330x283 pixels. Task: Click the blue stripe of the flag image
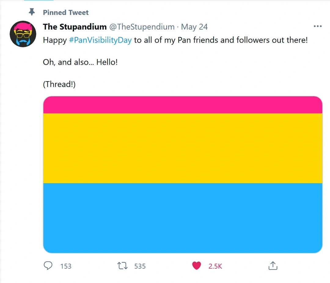[183, 218]
